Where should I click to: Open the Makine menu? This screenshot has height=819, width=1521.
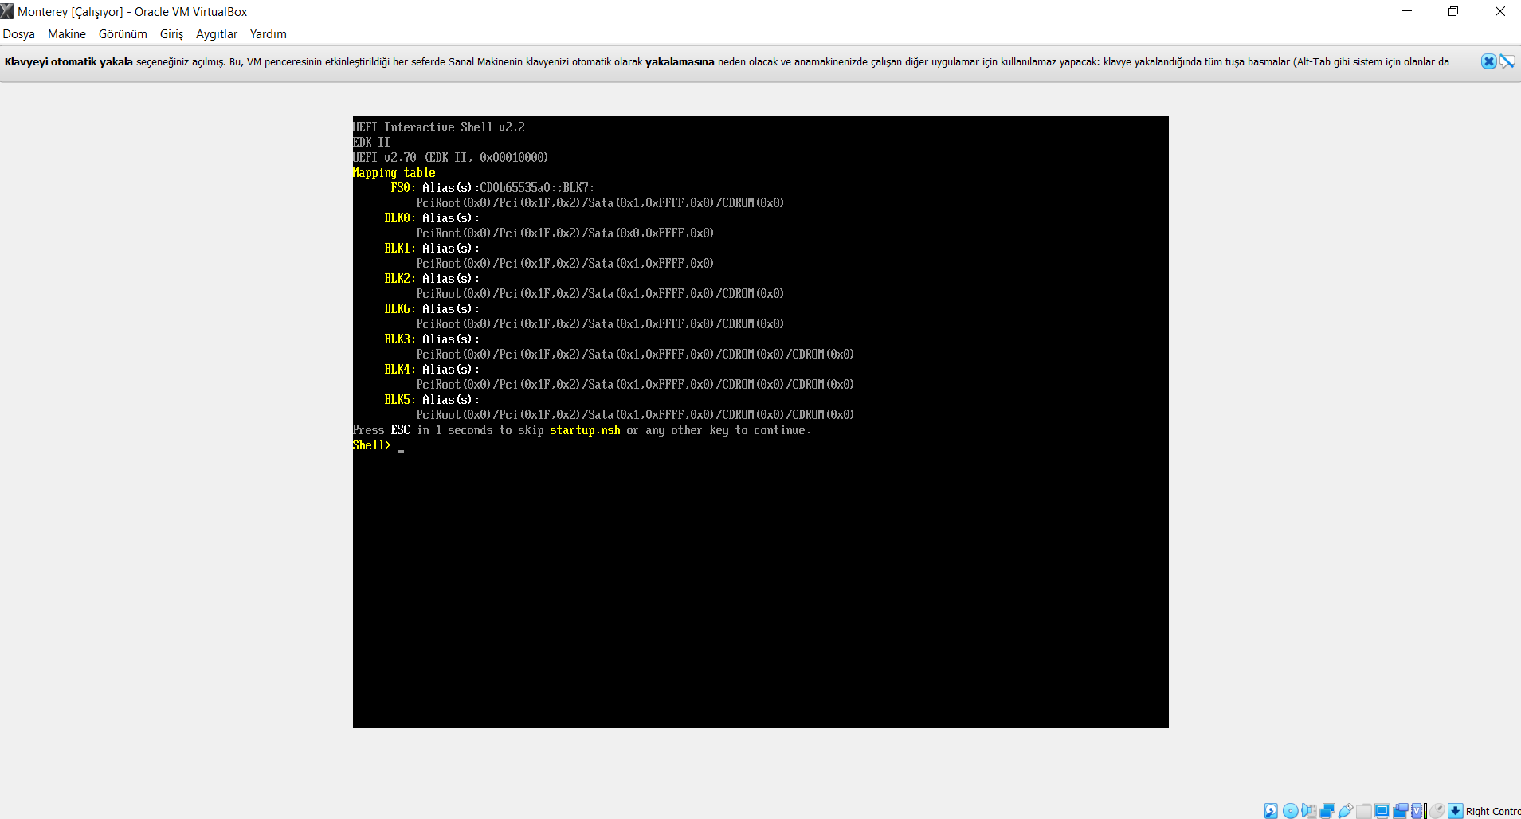(67, 34)
